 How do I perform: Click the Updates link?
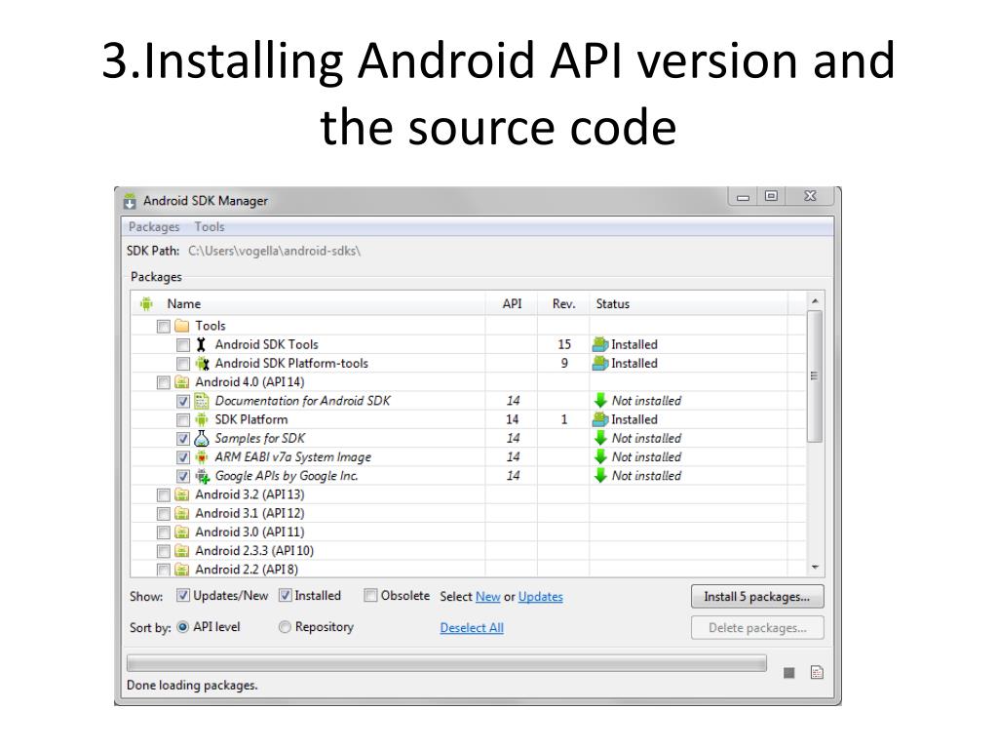pyautogui.click(x=540, y=597)
